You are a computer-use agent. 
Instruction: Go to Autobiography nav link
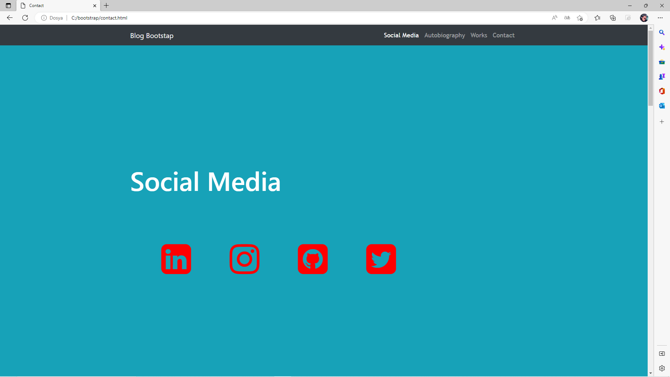444,35
